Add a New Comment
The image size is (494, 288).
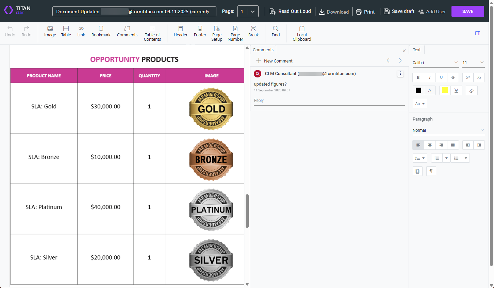(x=274, y=61)
